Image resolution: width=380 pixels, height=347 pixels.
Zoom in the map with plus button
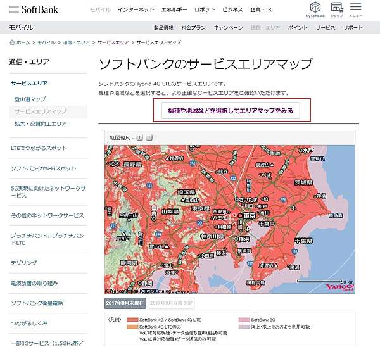139,137
